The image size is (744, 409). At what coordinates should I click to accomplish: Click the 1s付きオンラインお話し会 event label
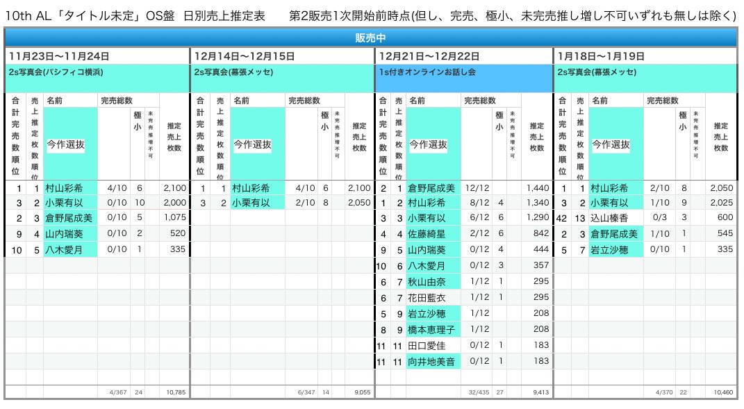pyautogui.click(x=427, y=72)
